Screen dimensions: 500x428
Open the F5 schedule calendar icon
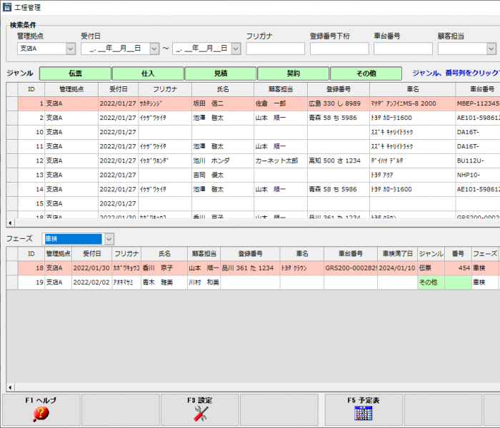363,413
